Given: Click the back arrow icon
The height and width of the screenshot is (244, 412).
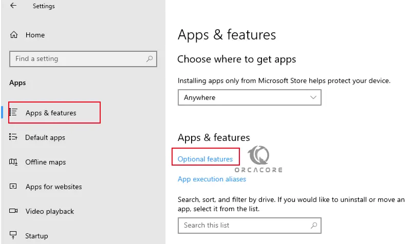Looking at the screenshot, I should click(13, 5).
